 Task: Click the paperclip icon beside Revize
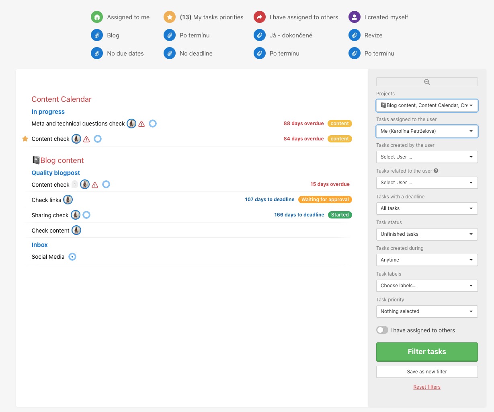pyautogui.click(x=355, y=35)
